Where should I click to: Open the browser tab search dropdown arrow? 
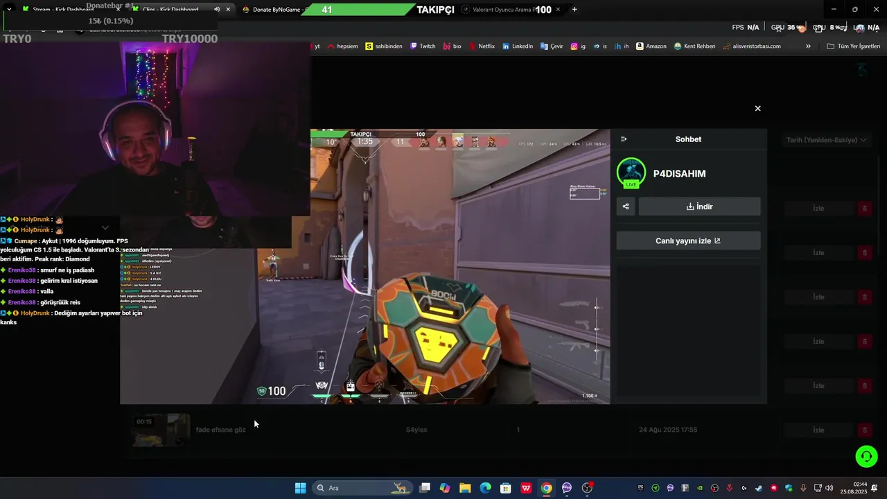click(x=8, y=10)
